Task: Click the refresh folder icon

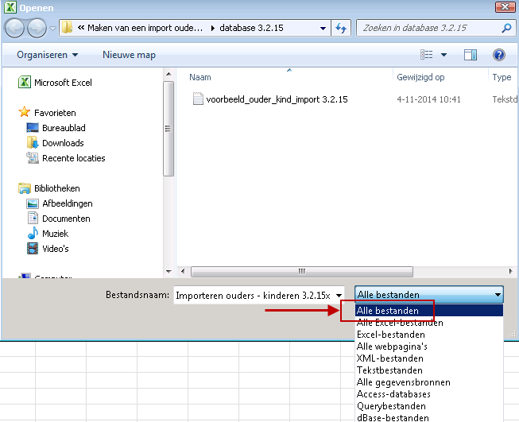Action: (x=342, y=29)
